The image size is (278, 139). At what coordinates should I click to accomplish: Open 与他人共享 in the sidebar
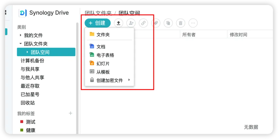[x=32, y=78]
